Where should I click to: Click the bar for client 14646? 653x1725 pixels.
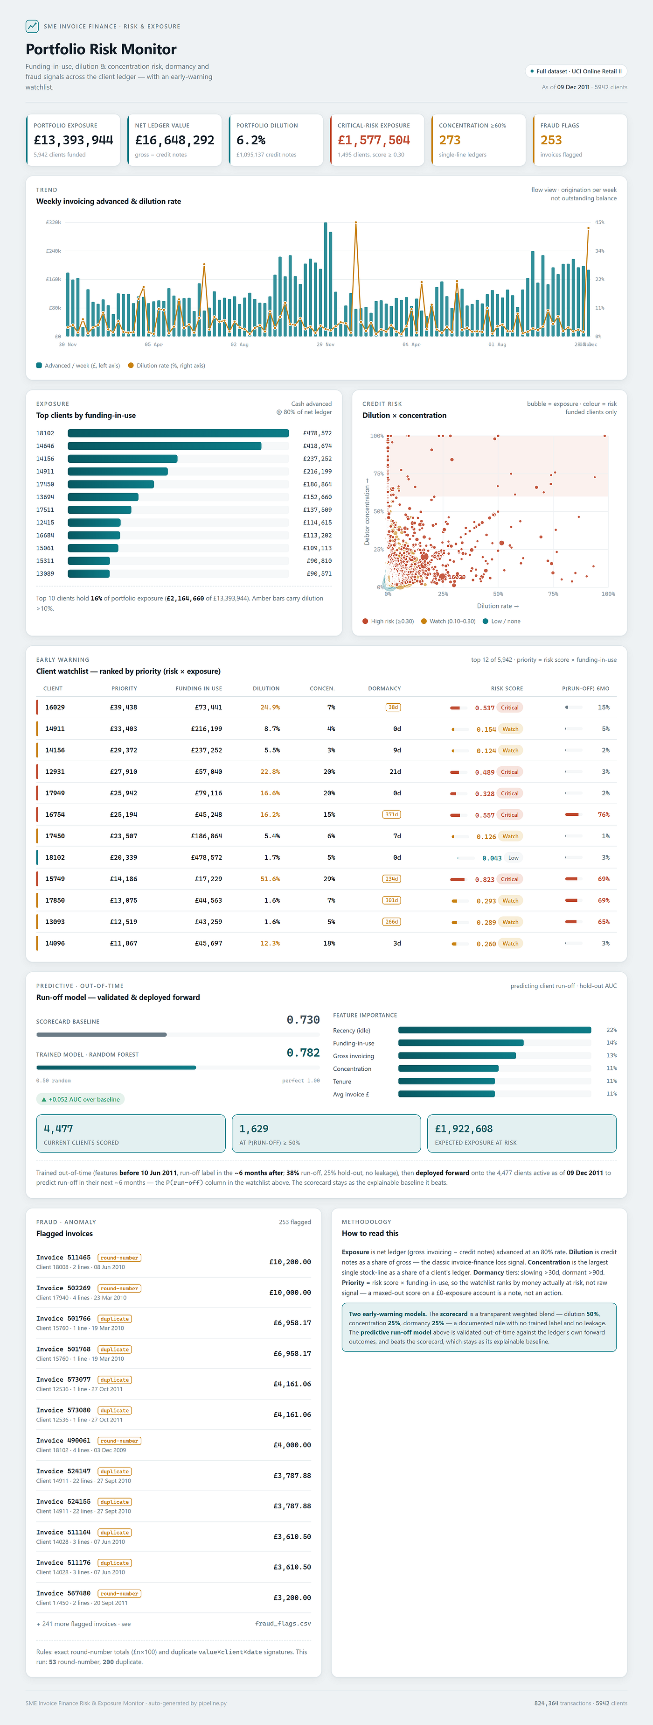[x=165, y=446]
